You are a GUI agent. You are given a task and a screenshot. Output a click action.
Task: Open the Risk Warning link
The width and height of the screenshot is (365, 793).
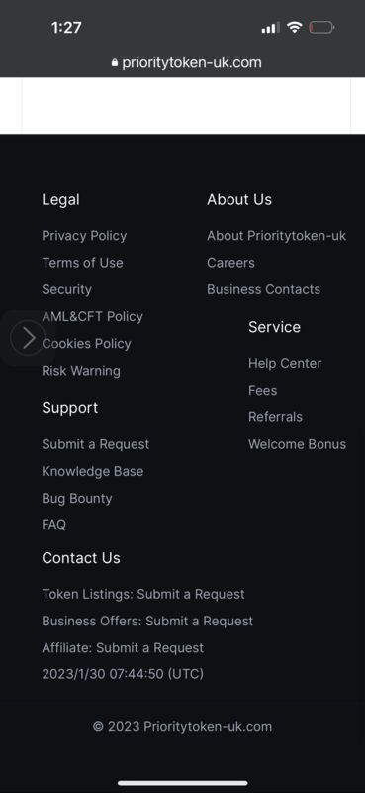[x=81, y=371]
